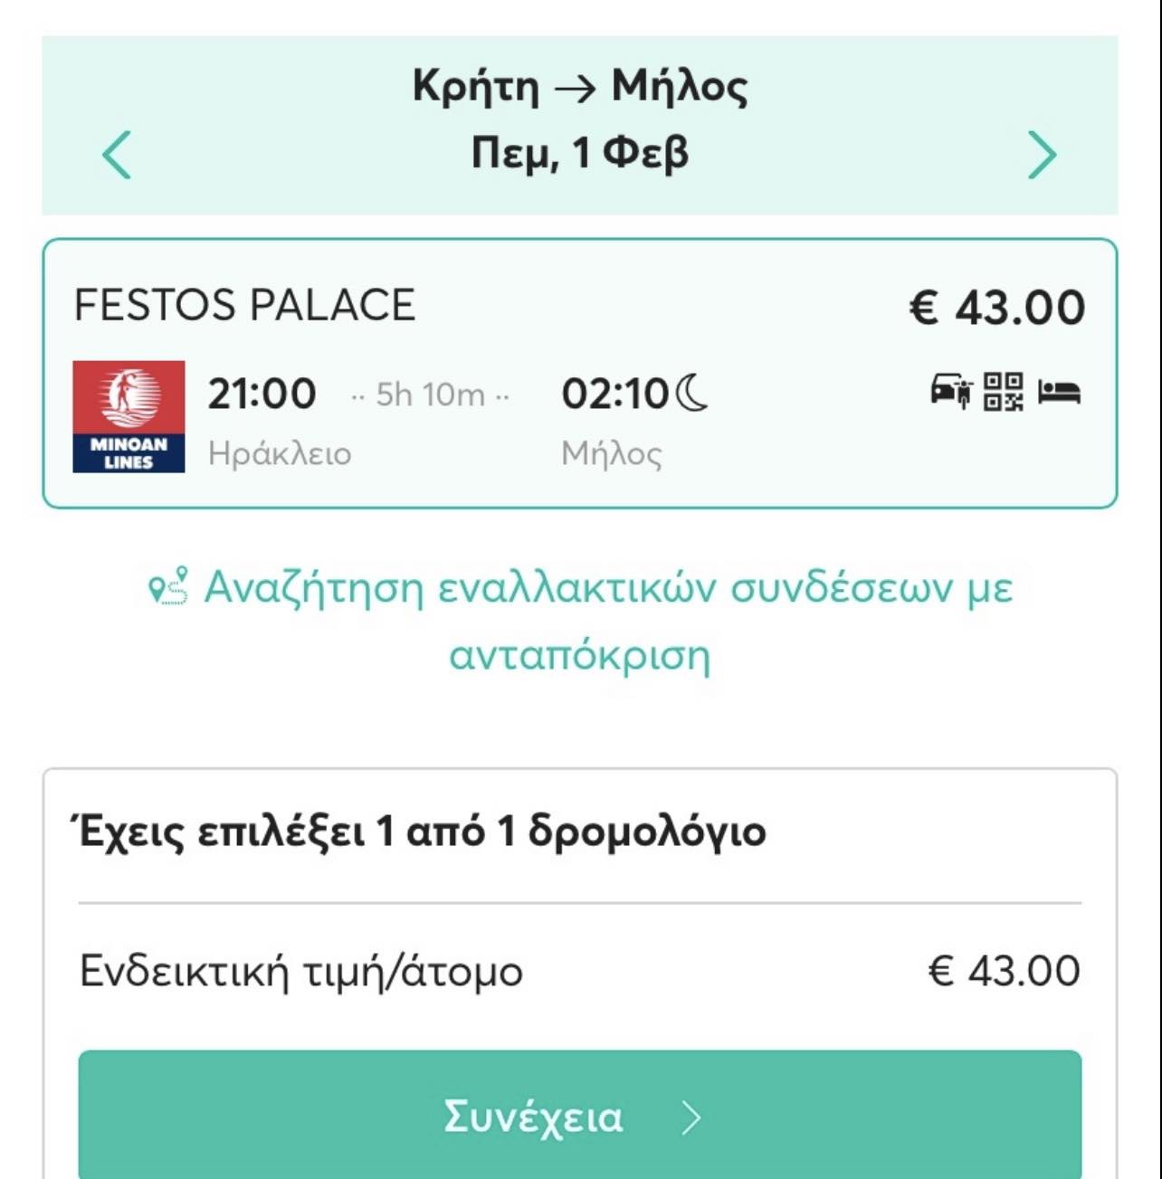Tap the 5h 10m duration label
Image resolution: width=1162 pixels, height=1179 pixels.
[431, 395]
